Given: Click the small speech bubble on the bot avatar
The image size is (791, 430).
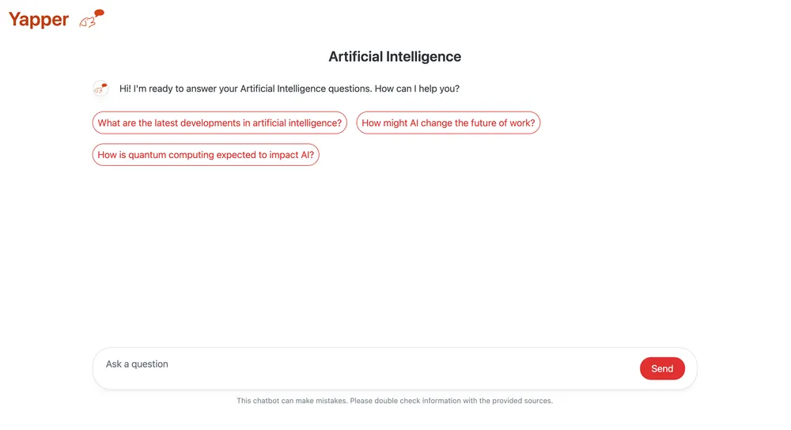Looking at the screenshot, I should click(104, 85).
